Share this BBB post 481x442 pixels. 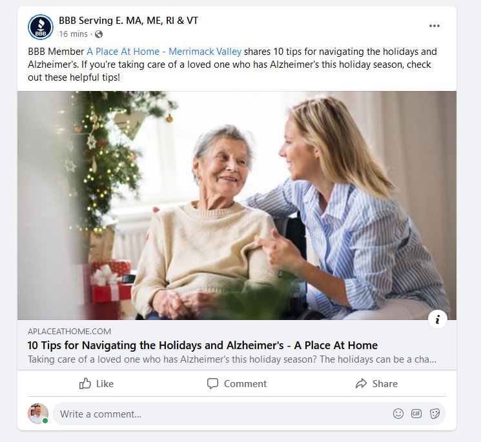[x=376, y=383]
